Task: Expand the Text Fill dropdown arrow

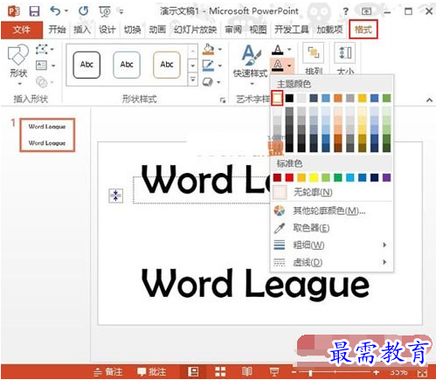Action: [289, 49]
